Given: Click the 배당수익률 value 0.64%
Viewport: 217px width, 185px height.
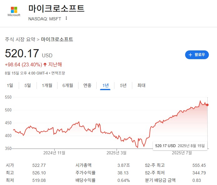Looking at the screenshot, I should click(124, 180).
